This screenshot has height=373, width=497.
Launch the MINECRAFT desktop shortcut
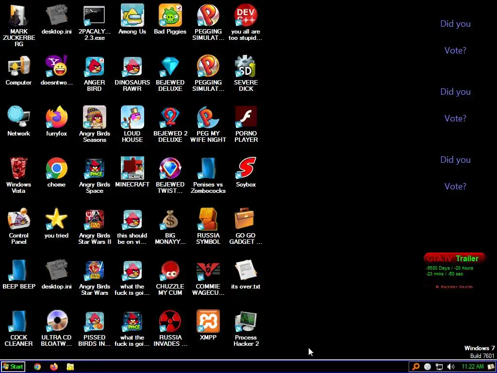coord(132,169)
